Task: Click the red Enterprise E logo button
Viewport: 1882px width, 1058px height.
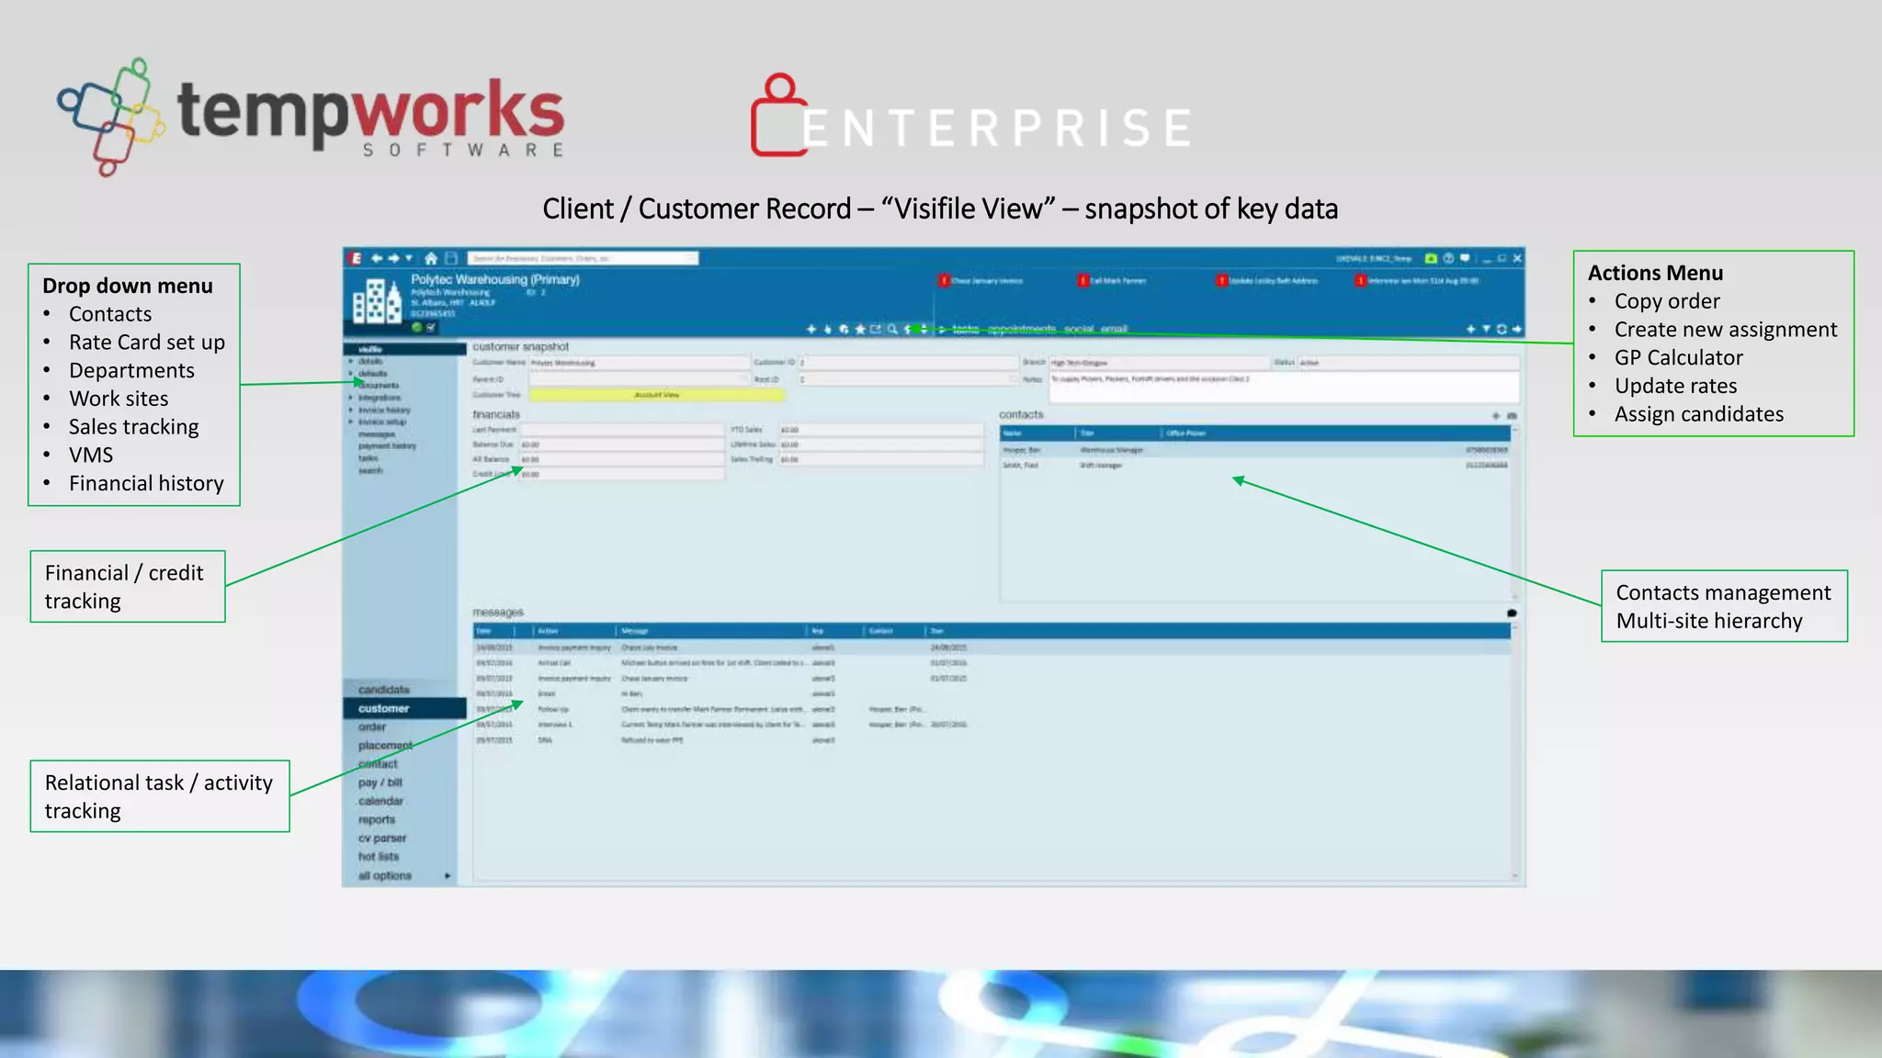Action: pyautogui.click(x=357, y=259)
